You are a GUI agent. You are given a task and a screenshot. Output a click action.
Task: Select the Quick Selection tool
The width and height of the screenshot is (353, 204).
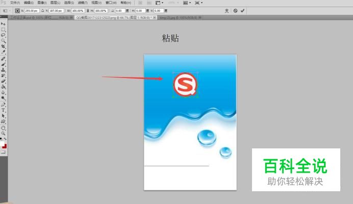click(x=3, y=41)
